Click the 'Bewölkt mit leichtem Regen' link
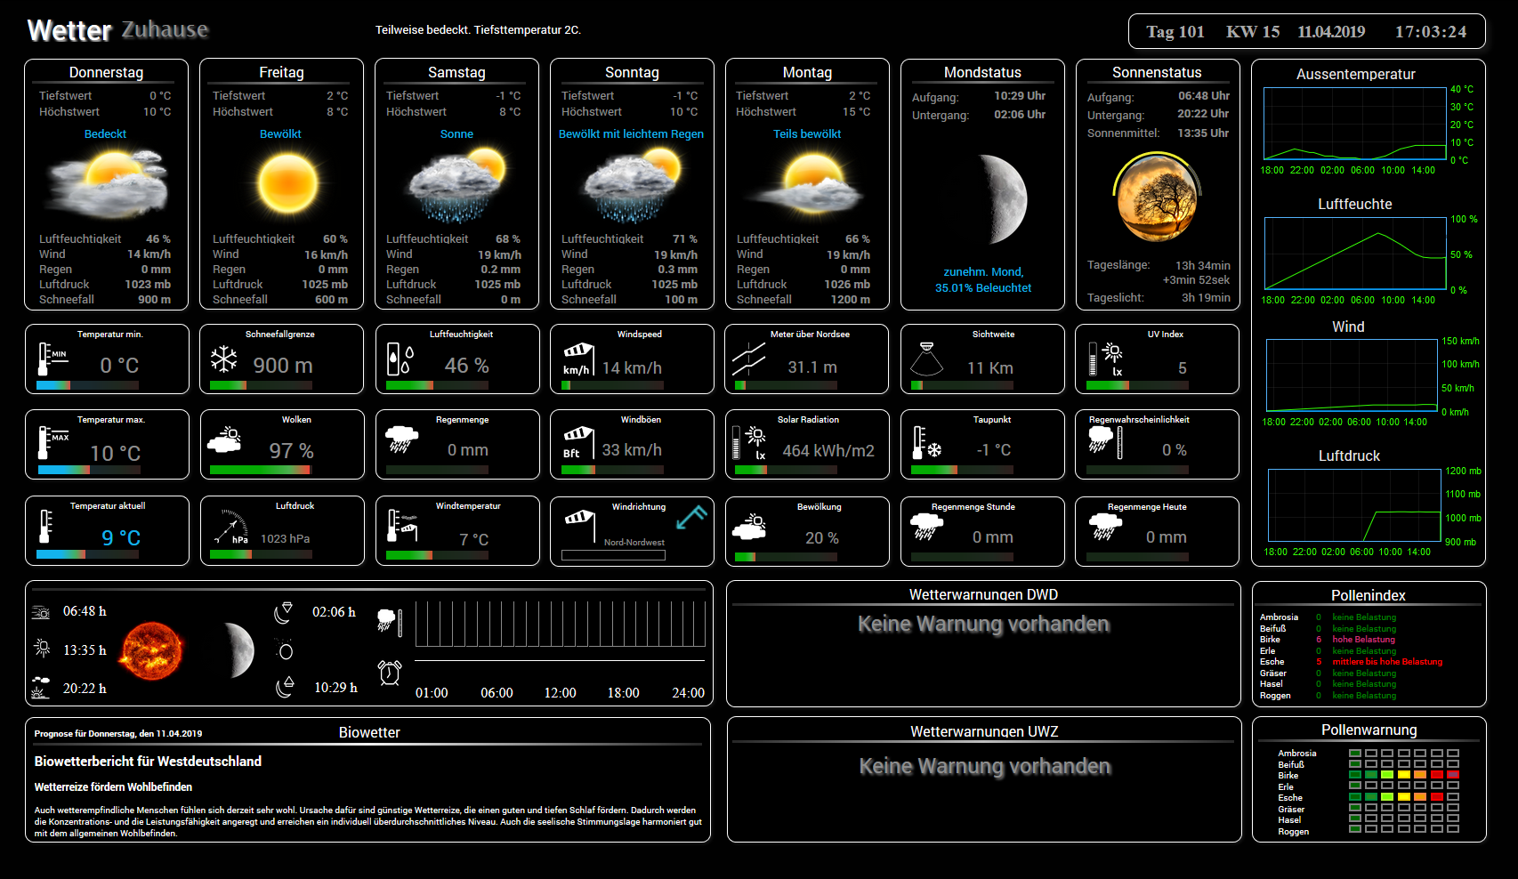1518x879 pixels. 631,134
